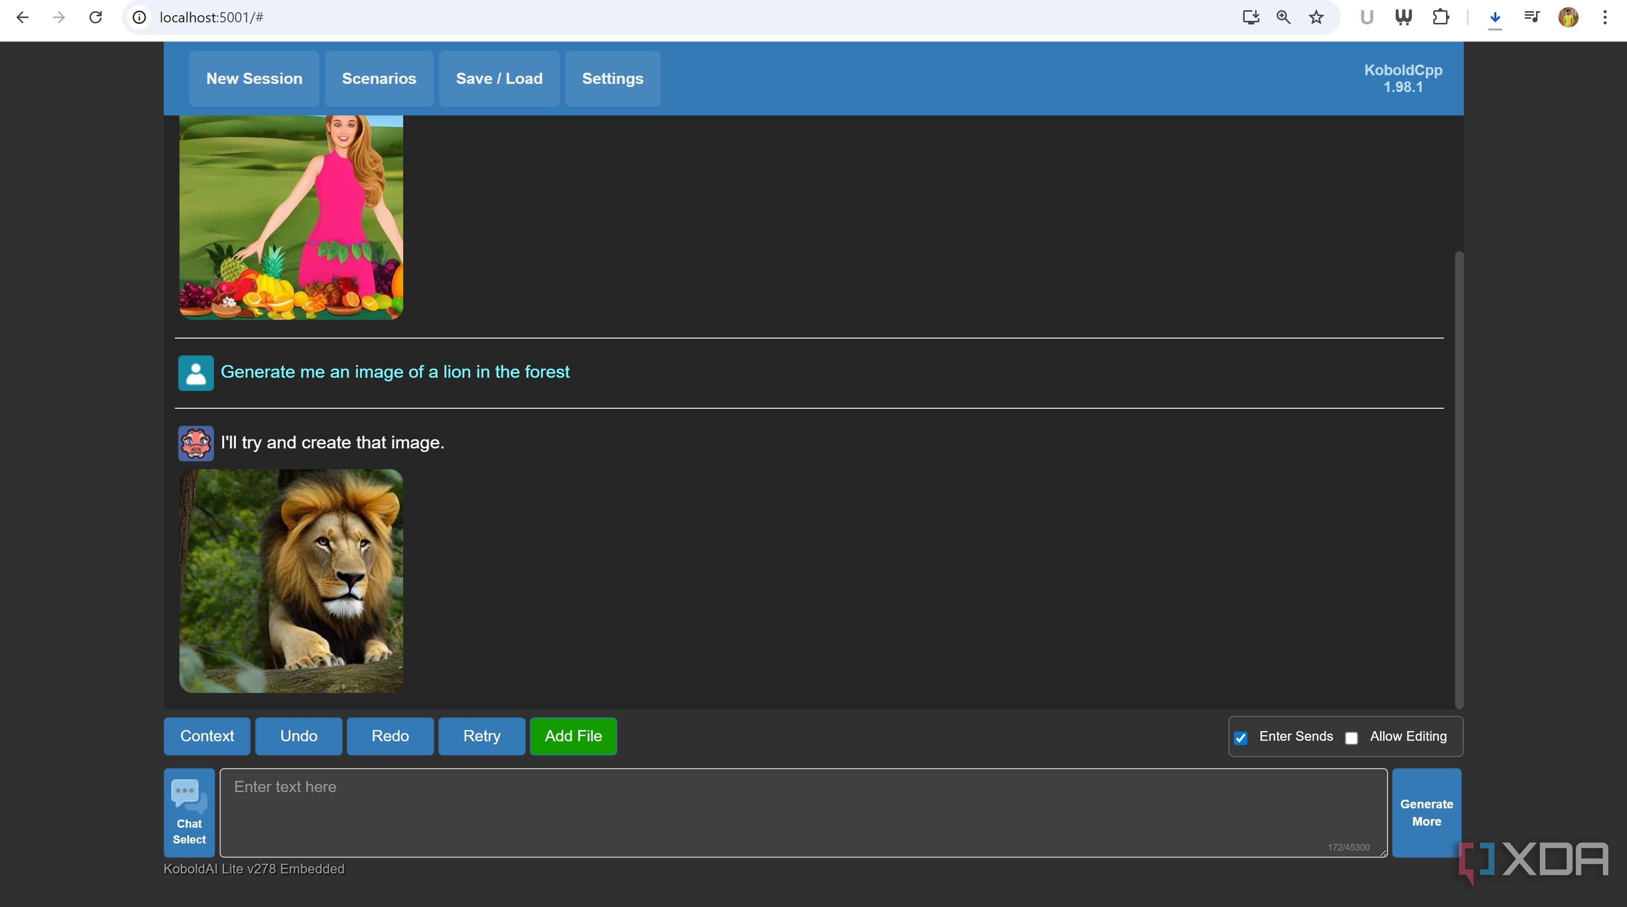This screenshot has height=907, width=1627.
Task: Click in the Enter text here box
Action: point(803,813)
